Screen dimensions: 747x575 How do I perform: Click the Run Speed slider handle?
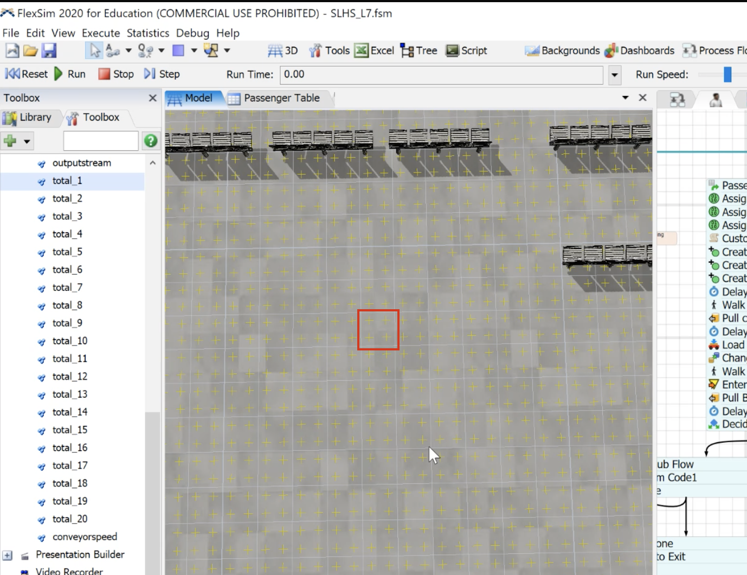click(727, 74)
